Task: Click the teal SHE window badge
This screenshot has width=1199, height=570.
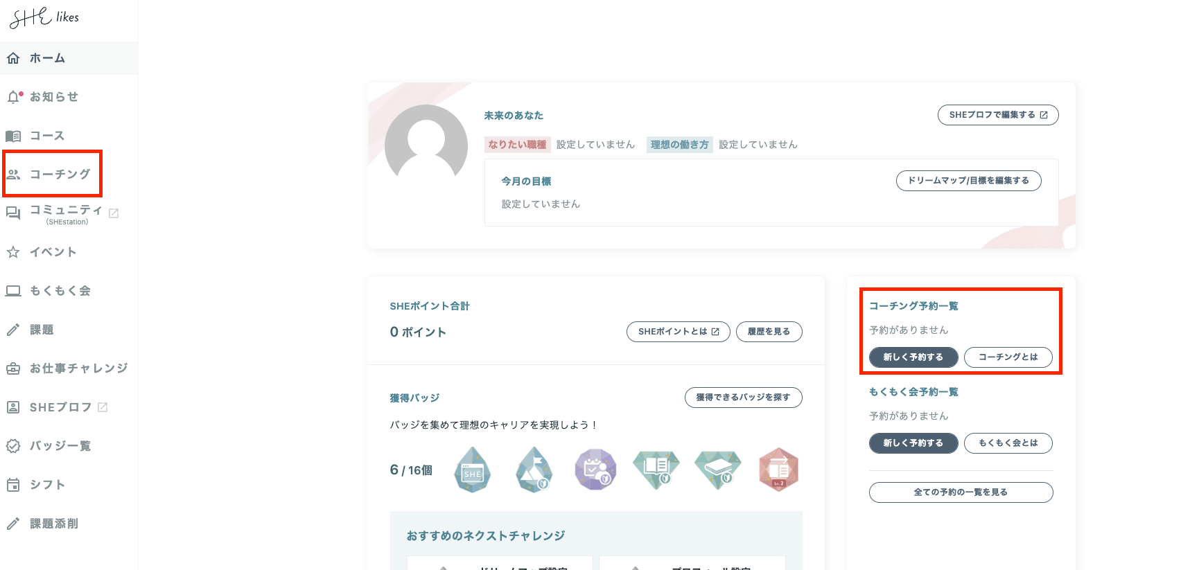Action: 473,470
